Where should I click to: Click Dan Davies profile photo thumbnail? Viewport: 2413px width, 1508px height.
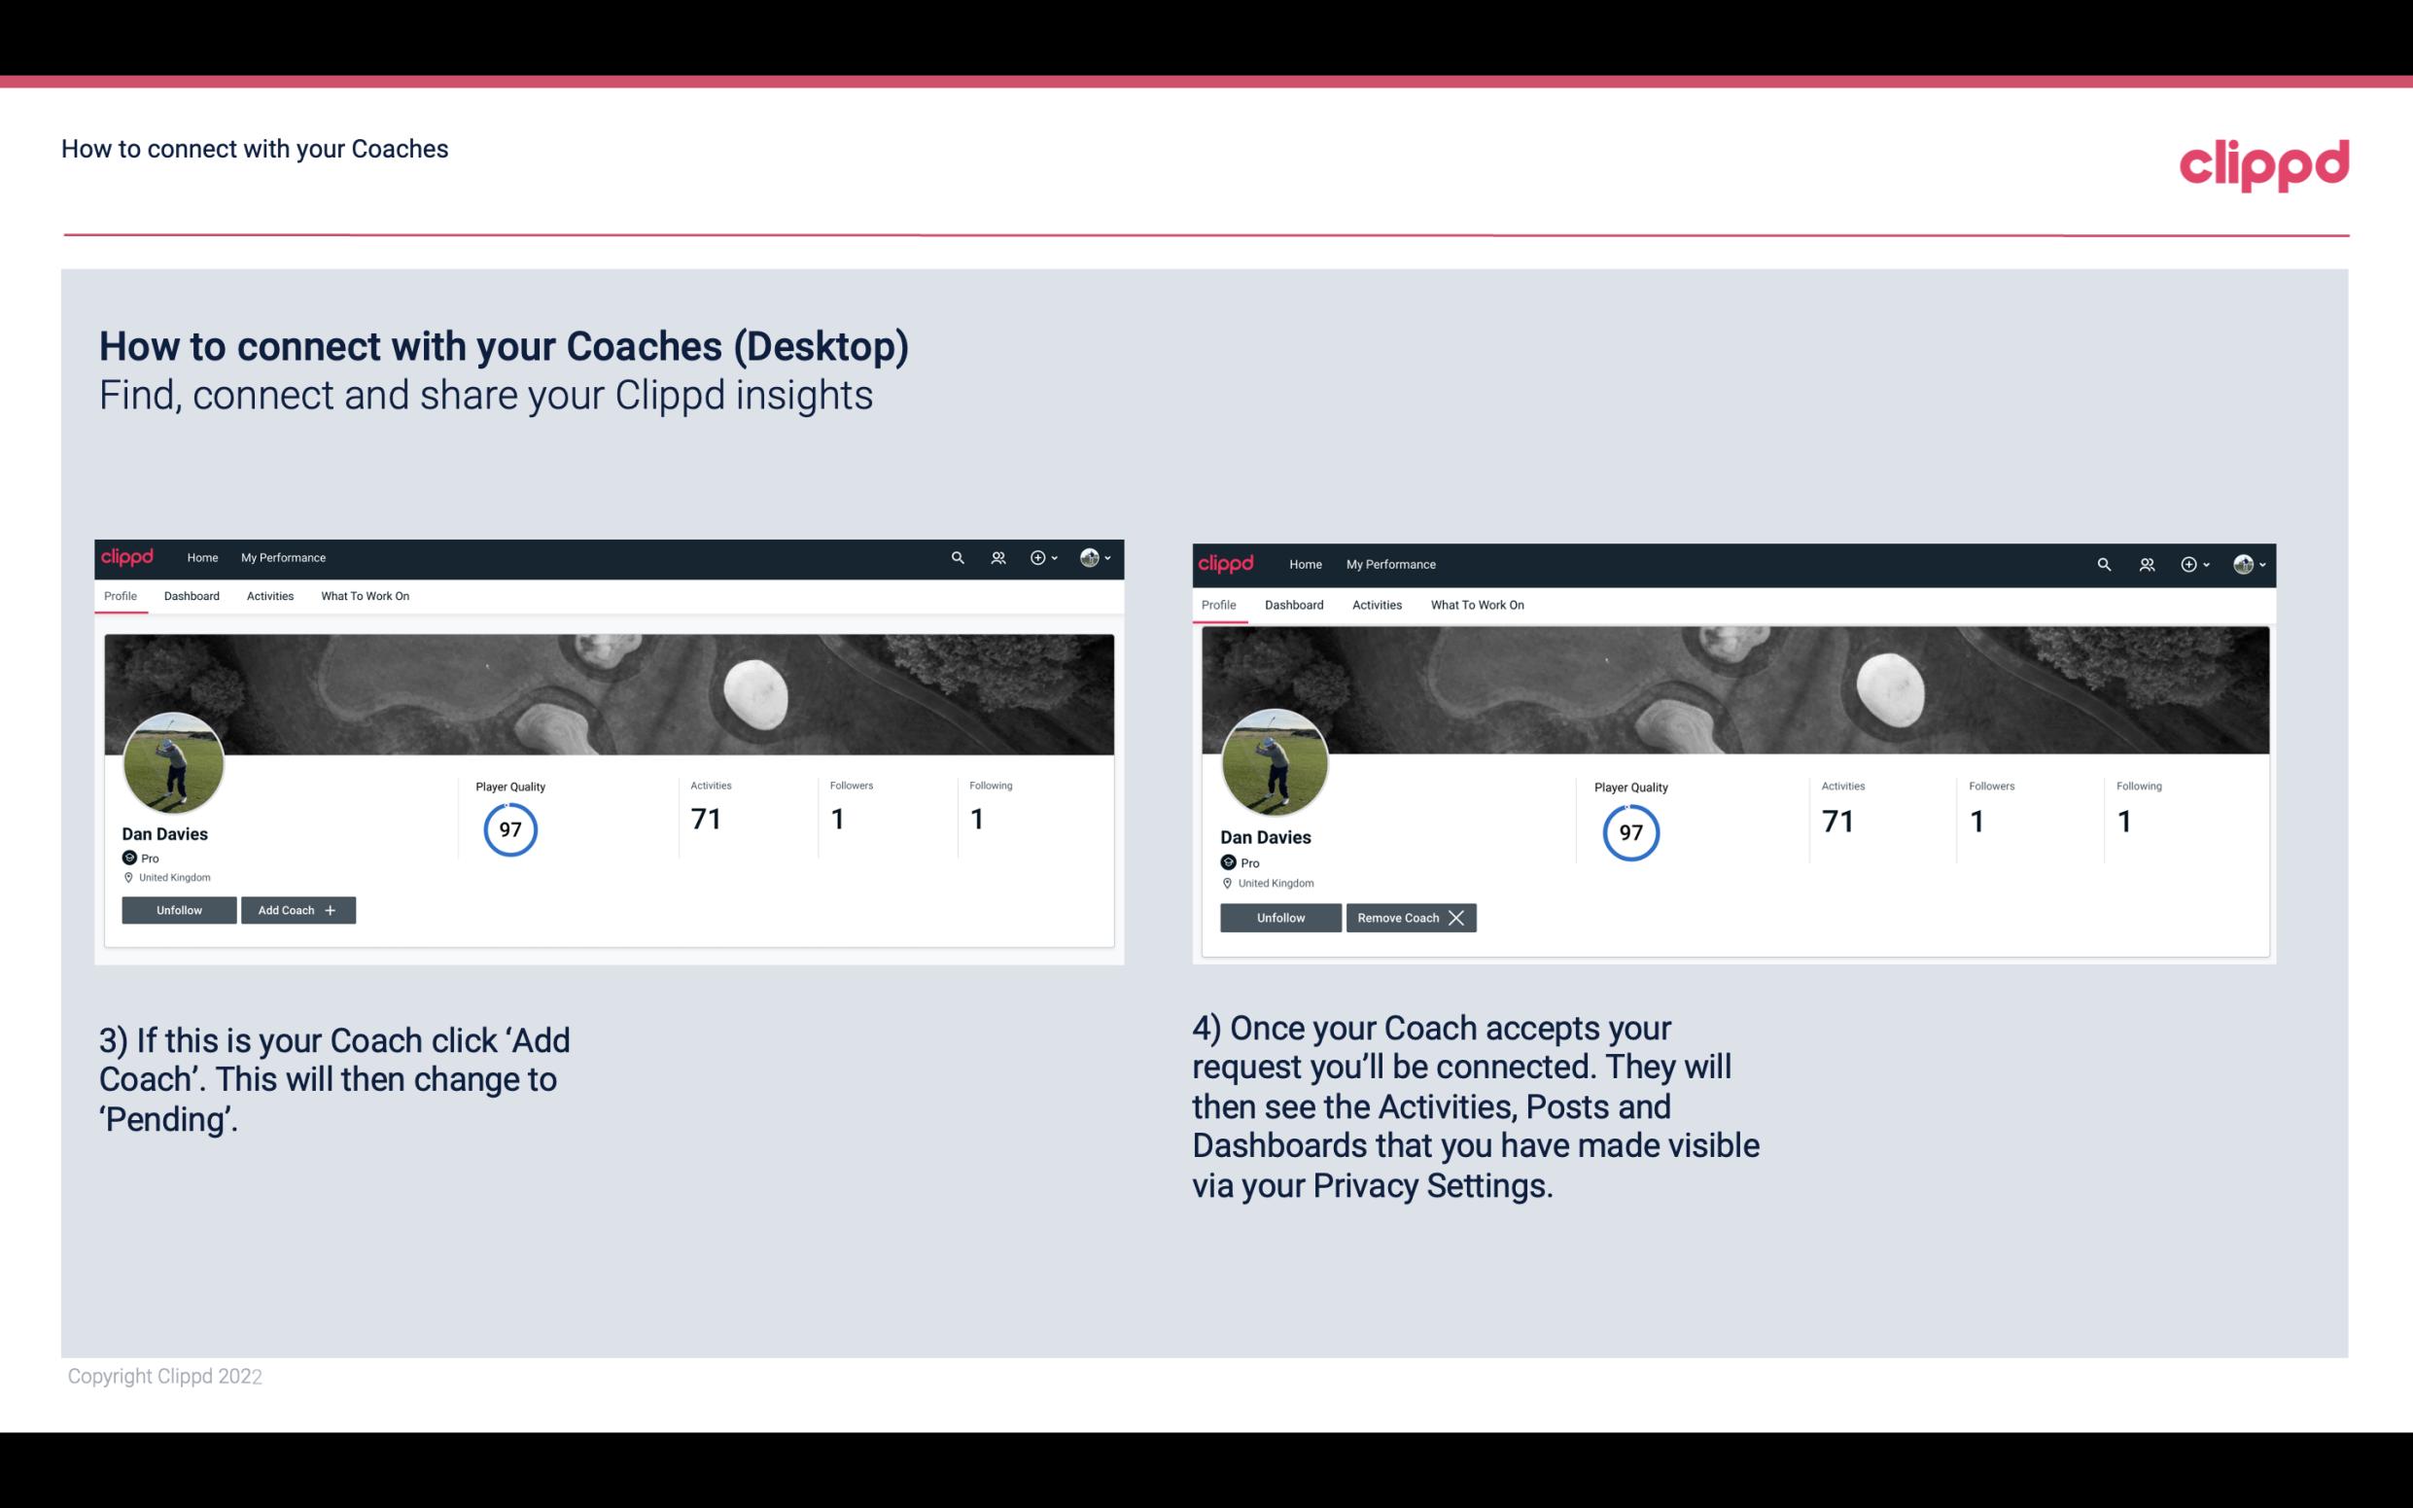(x=175, y=759)
